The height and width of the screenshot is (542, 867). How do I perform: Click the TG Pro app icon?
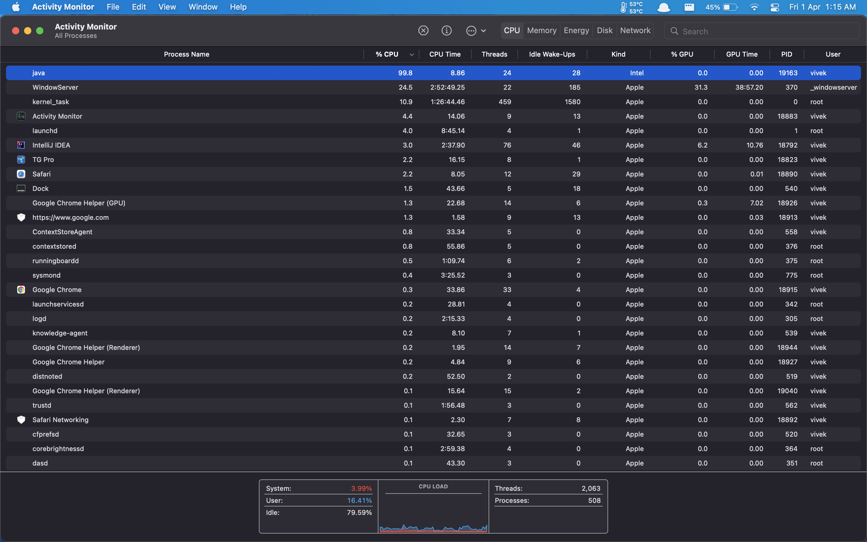[21, 160]
